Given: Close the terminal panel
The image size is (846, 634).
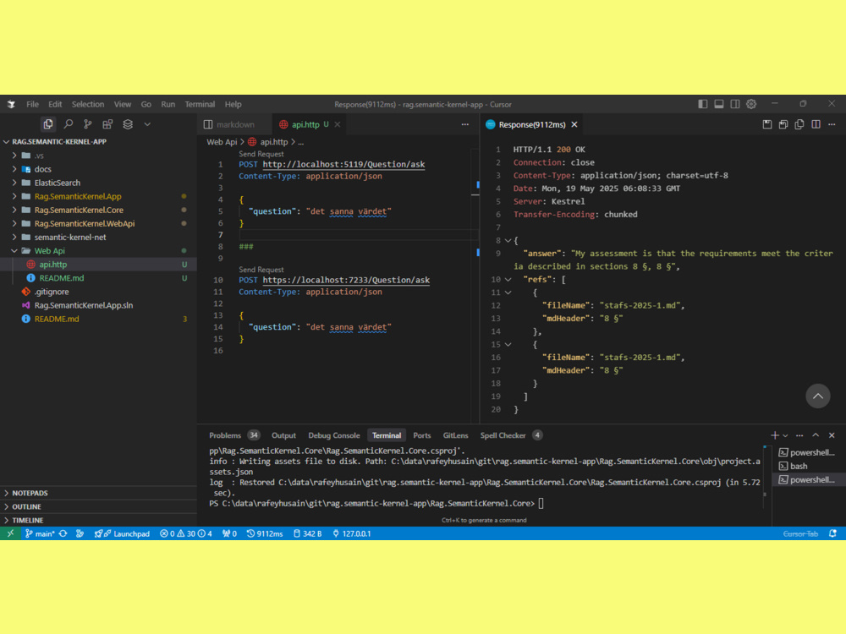Looking at the screenshot, I should click(x=832, y=435).
